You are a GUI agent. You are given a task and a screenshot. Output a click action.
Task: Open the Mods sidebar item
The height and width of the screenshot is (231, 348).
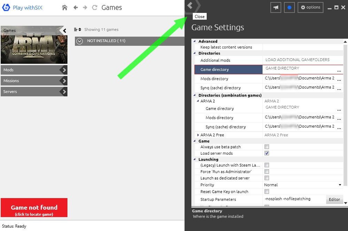click(34, 70)
